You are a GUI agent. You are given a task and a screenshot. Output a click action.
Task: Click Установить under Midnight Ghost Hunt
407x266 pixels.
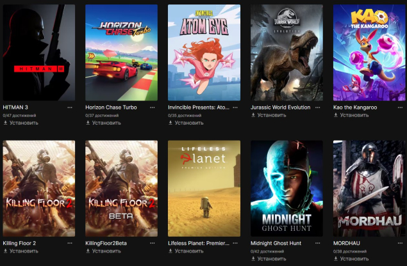click(x=269, y=259)
